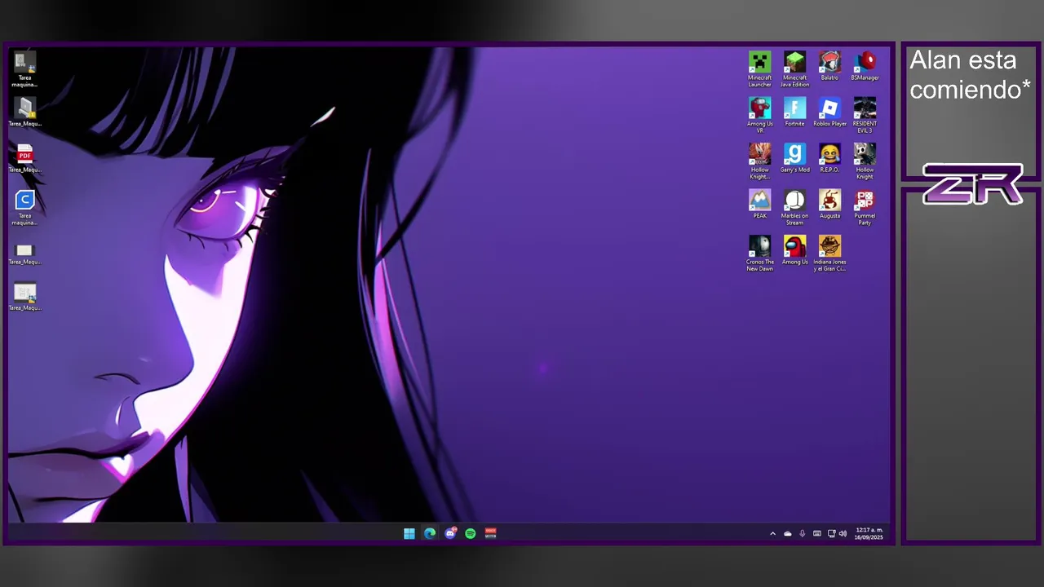Viewport: 1044px width, 587px height.
Task: Select the blue C-logo Tarea maquina file
Action: pyautogui.click(x=24, y=207)
